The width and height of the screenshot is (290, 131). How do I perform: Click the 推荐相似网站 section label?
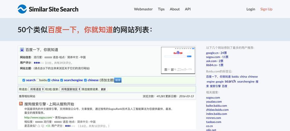point(27,96)
